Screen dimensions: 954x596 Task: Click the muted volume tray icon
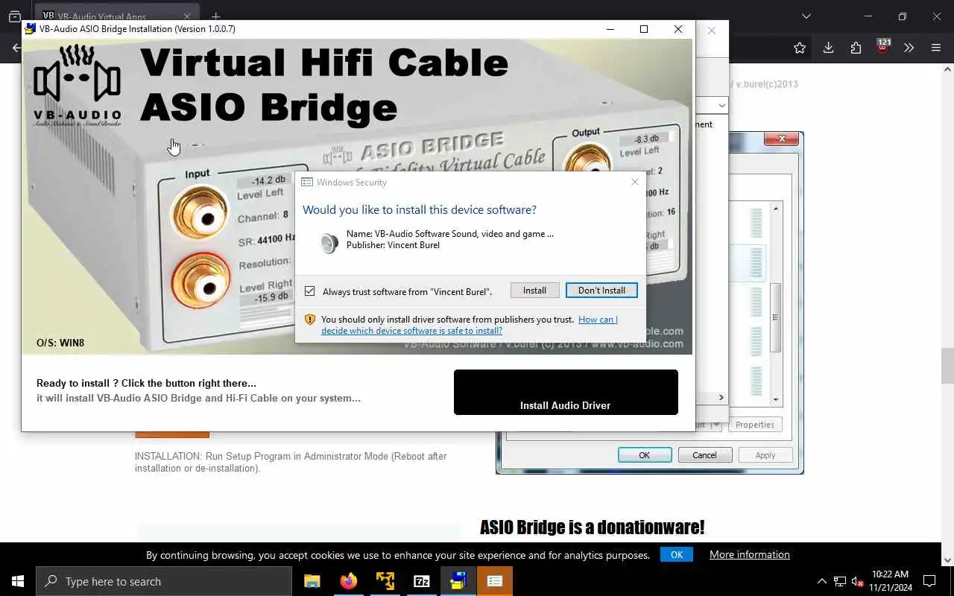coord(858,581)
